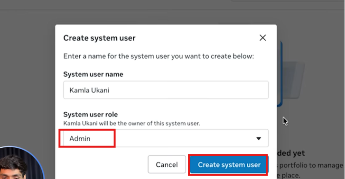Open the System user role dropdown

tap(166, 138)
